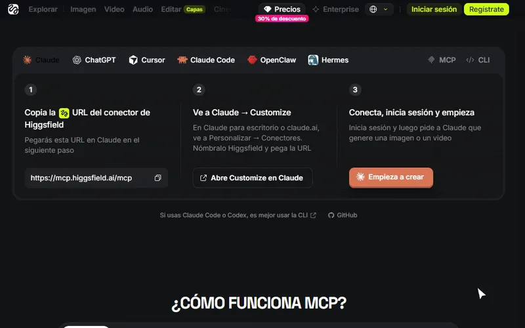The image size is (525, 328).
Task: Click the Regístrate button
Action: pyautogui.click(x=486, y=9)
